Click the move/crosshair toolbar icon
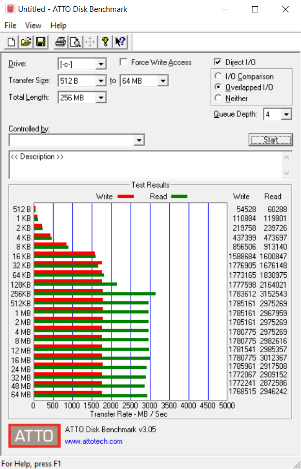 (90, 42)
